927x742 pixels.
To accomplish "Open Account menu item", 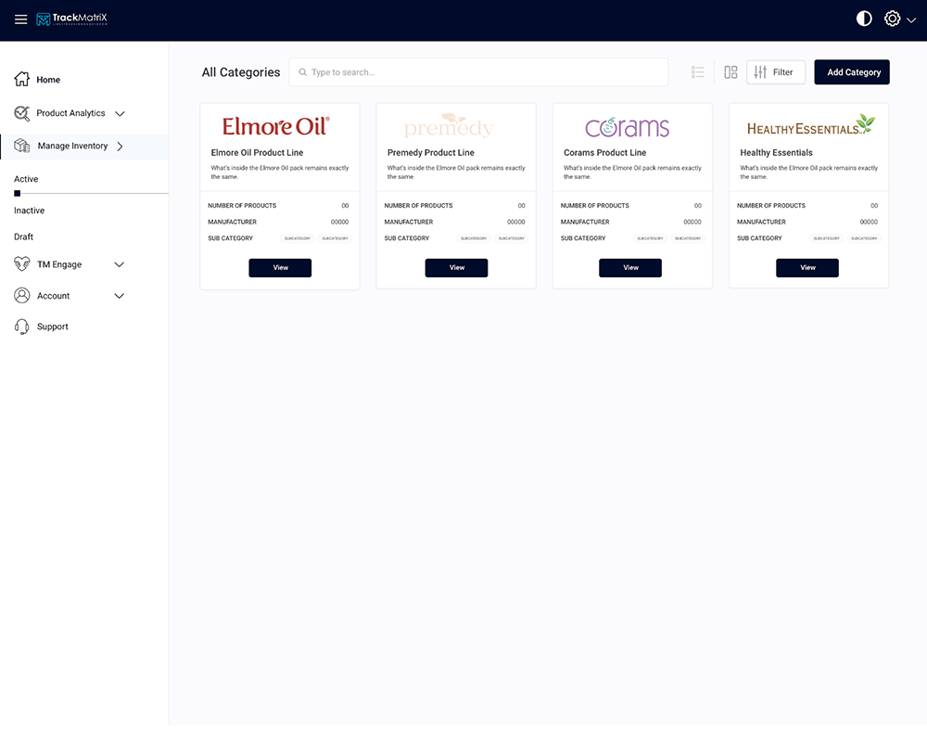I will point(53,296).
